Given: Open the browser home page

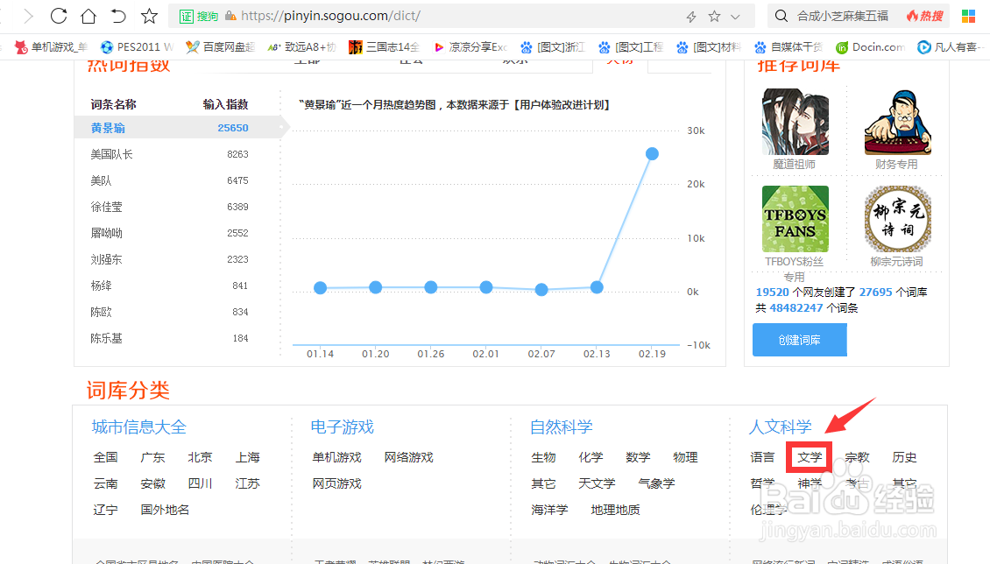Looking at the screenshot, I should [88, 15].
